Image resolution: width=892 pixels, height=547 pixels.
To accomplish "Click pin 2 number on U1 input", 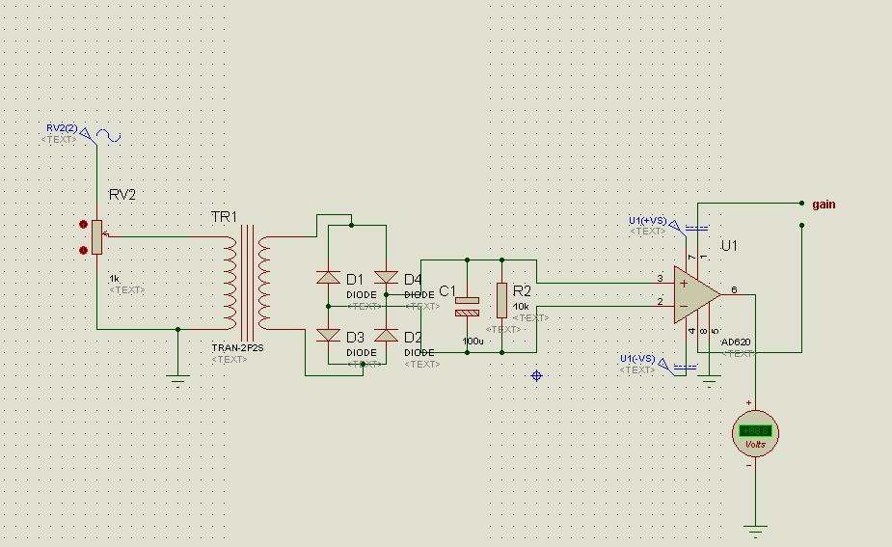I will [x=660, y=302].
